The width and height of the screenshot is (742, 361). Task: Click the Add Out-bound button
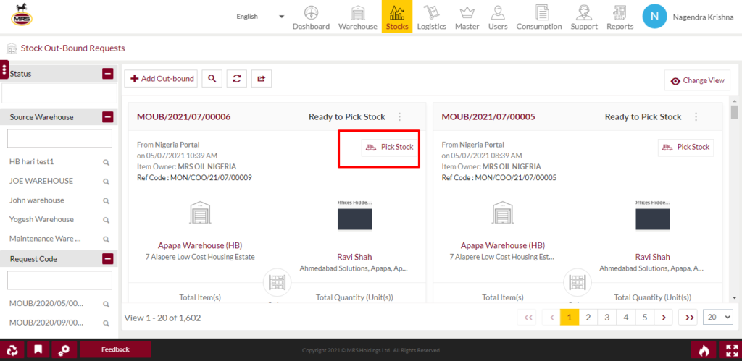pos(161,79)
